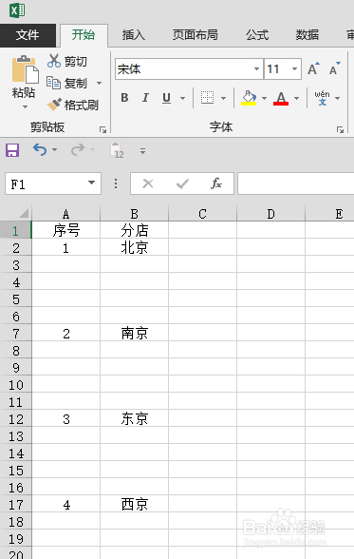354x559 pixels.
Task: Apply yellow fill color bucket
Action: tap(249, 98)
